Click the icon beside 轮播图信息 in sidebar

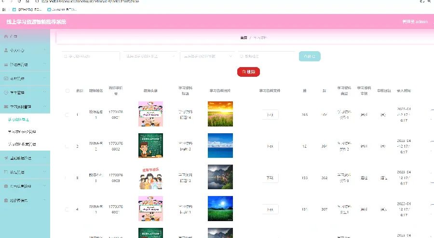[x=6, y=200]
